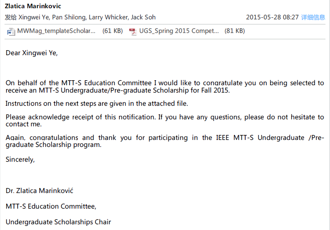Select recipient Pan Shilong
Image resolution: width=330 pixels, height=230 pixels.
click(68, 17)
